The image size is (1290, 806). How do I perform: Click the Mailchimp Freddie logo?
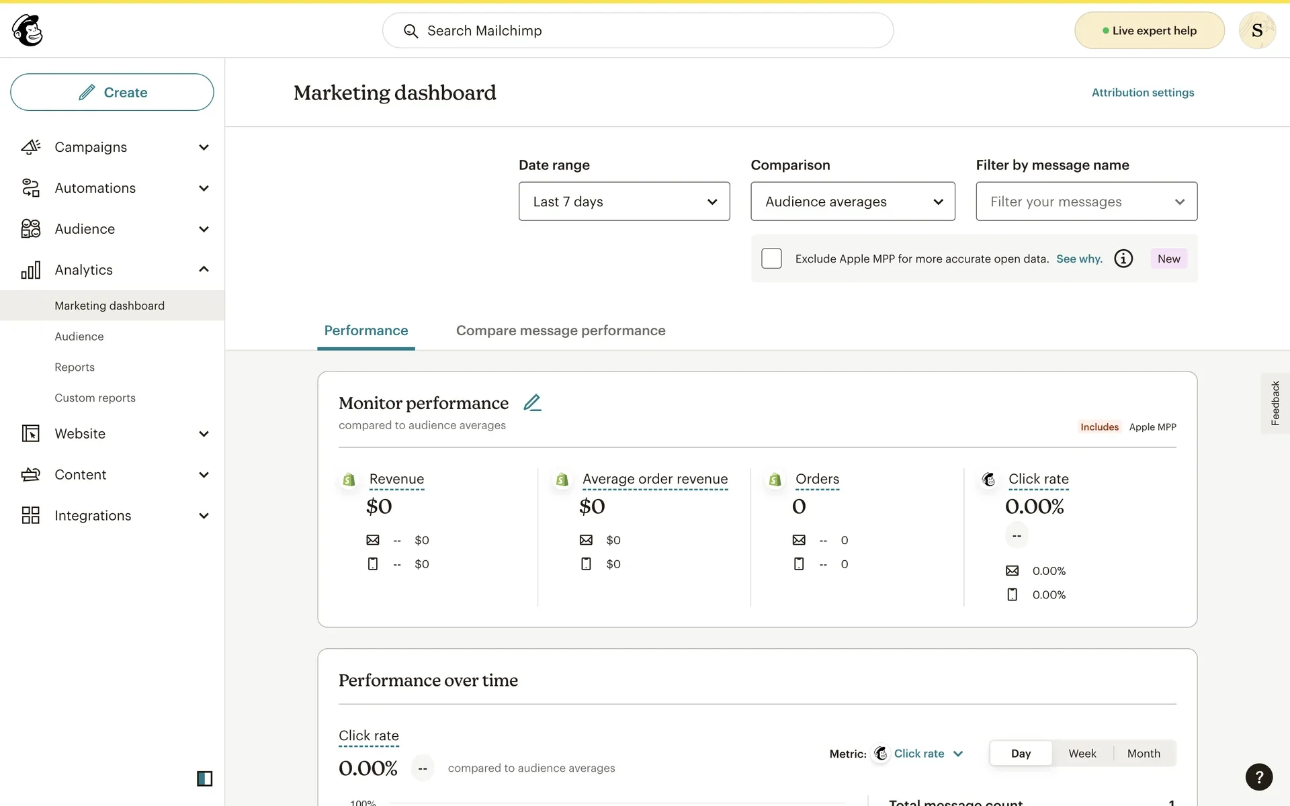28,30
